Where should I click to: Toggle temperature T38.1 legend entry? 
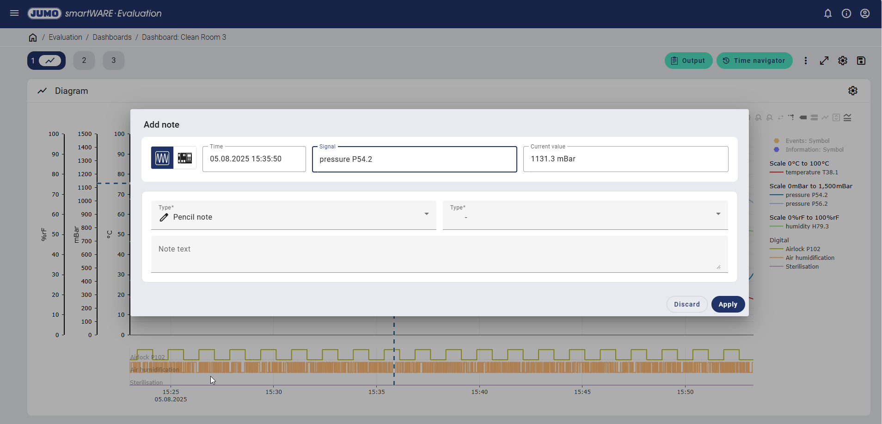click(x=811, y=172)
